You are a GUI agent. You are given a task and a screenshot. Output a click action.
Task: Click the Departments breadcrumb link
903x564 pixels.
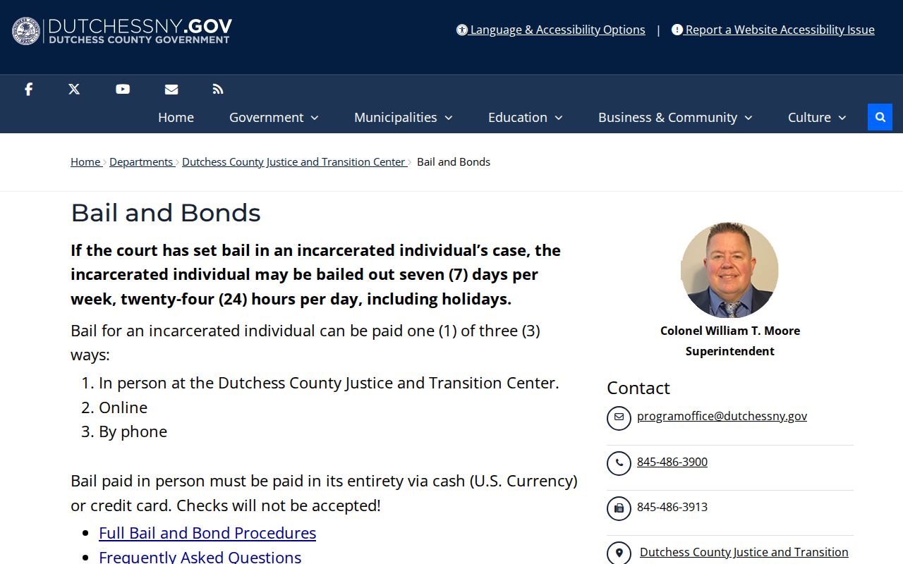141,161
